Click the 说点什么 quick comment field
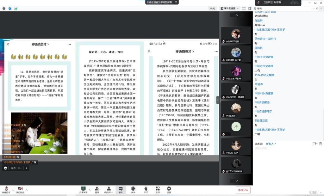This screenshot has height=196, width=324. [x=16, y=168]
